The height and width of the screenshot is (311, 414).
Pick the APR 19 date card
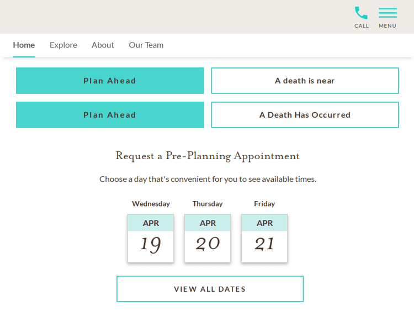(151, 238)
